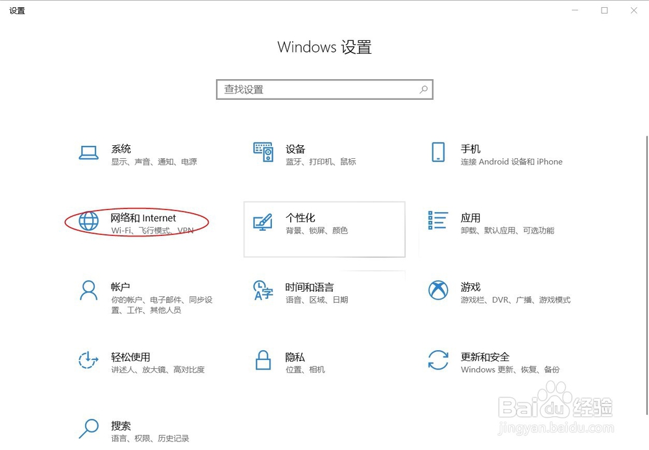
Task: Click the description 蓝牙、打印机、鼠标
Action: pos(321,161)
